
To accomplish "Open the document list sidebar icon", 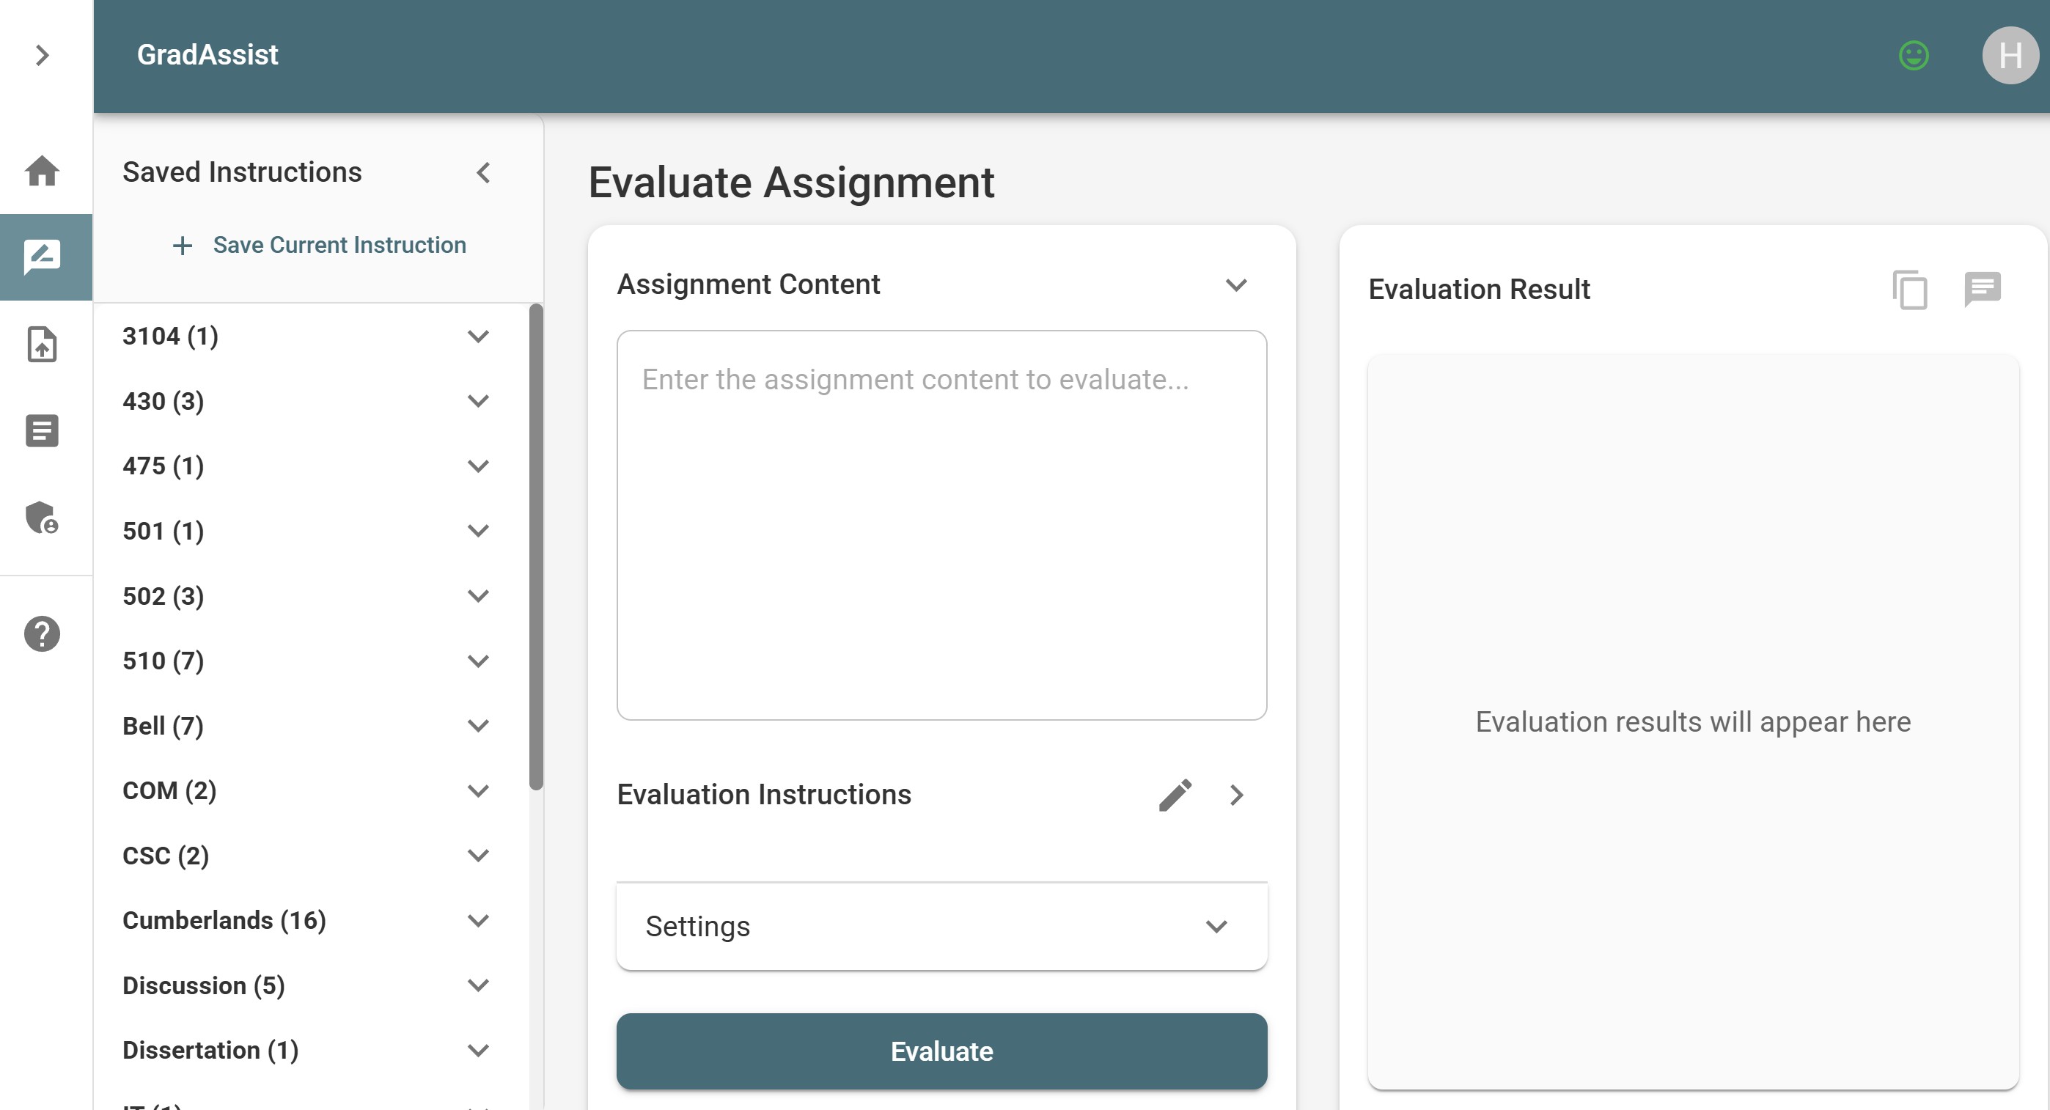I will pyautogui.click(x=43, y=430).
